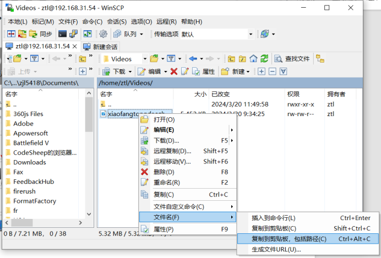The height and width of the screenshot is (258, 381).
Task: Choose Remote Copy (远程复制) in context menu
Action: (188, 151)
